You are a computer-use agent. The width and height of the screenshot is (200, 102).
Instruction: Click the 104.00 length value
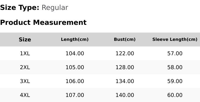pos(75,53)
